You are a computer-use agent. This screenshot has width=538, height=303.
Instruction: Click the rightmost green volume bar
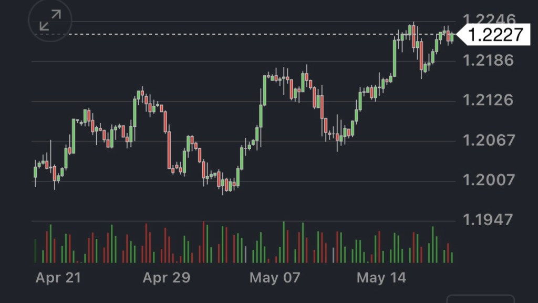coord(452,257)
